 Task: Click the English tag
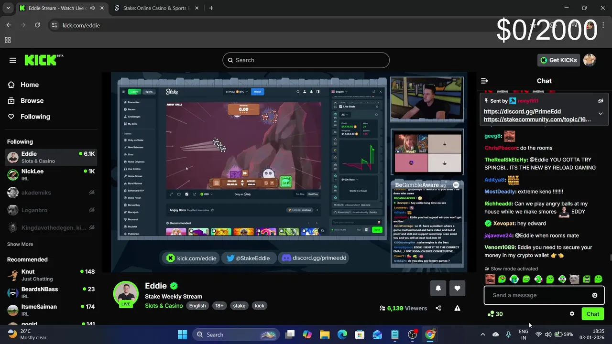[x=197, y=306]
